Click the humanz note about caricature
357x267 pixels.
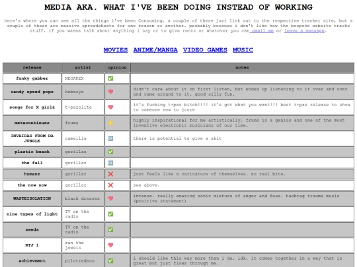[209, 174]
